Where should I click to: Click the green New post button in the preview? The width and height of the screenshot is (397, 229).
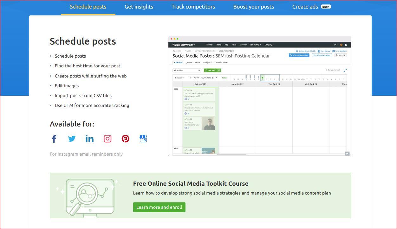pyautogui.click(x=211, y=70)
